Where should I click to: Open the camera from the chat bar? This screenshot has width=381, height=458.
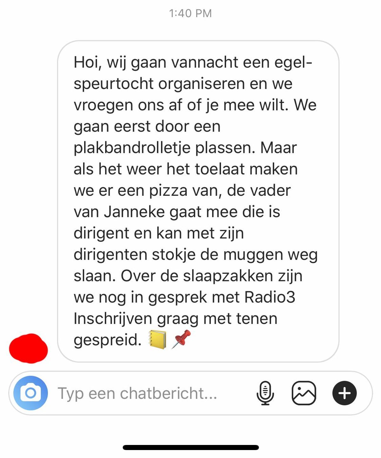pyautogui.click(x=30, y=393)
